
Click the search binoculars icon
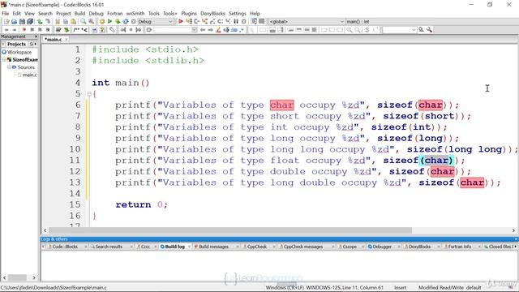click(x=422, y=30)
